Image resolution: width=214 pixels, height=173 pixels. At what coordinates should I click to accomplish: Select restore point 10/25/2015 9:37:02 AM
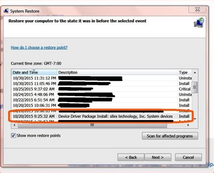point(102,89)
